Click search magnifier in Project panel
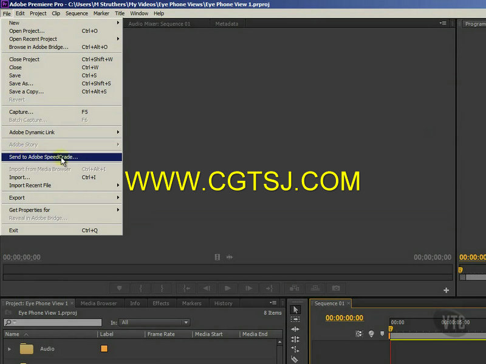The width and height of the screenshot is (486, 364). point(9,323)
